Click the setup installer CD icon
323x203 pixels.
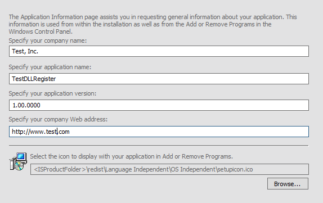coord(18,161)
